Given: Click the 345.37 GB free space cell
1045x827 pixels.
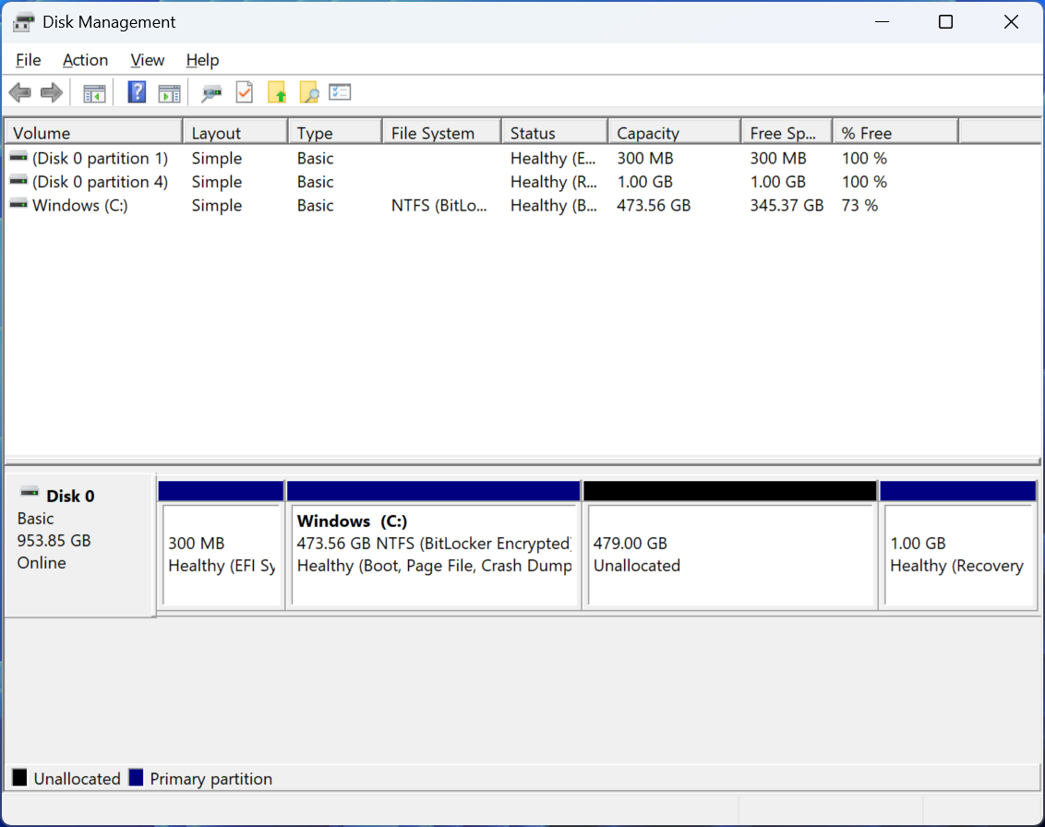Looking at the screenshot, I should tap(787, 205).
